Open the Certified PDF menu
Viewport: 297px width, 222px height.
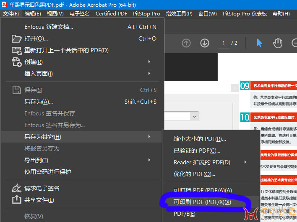click(112, 14)
